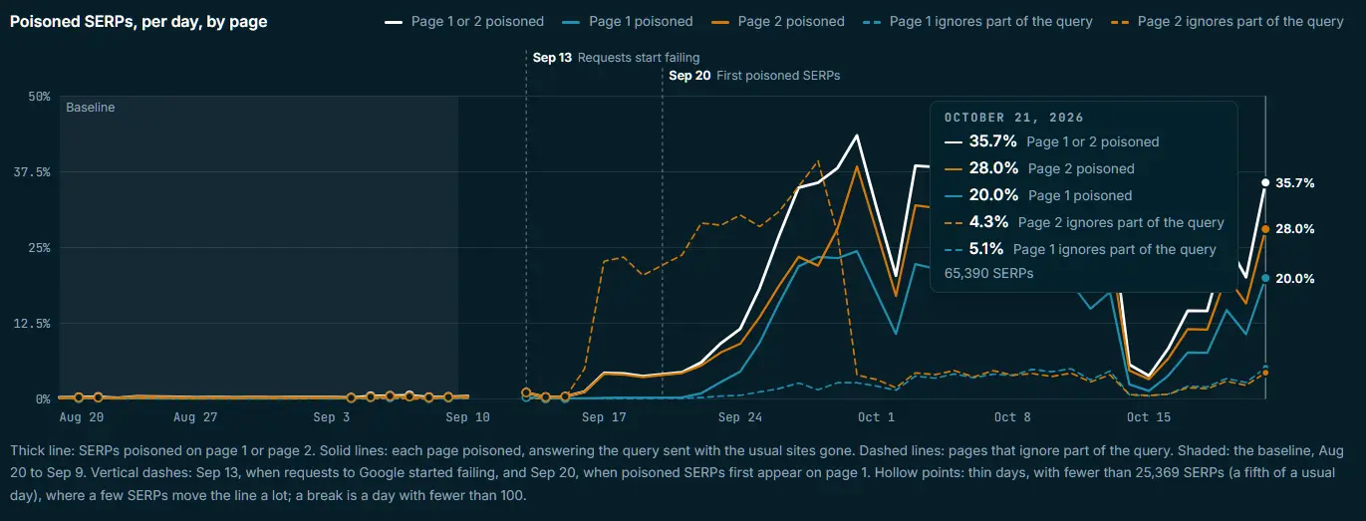Click the dashed orange line's peak before Oct 1
Viewport: 1366px width, 521px height.
(818, 160)
